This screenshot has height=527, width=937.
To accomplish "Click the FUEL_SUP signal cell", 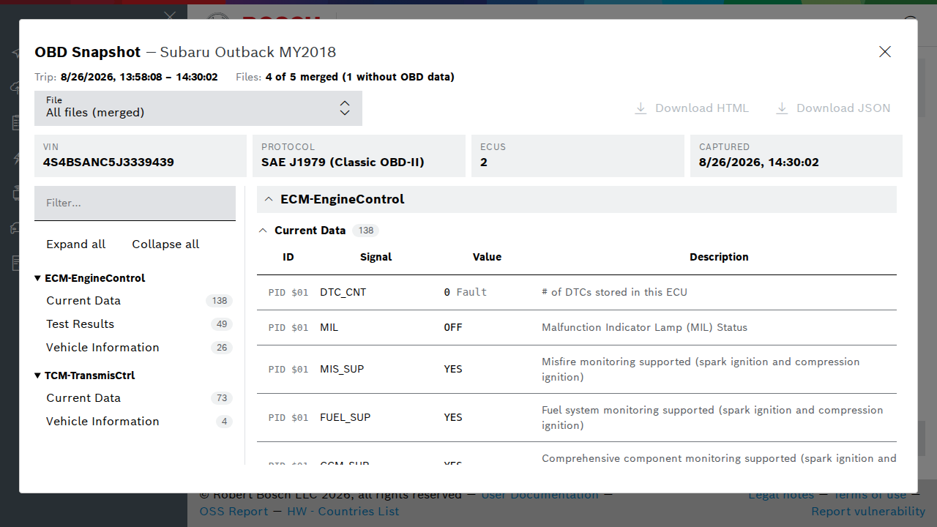I will 345,417.
